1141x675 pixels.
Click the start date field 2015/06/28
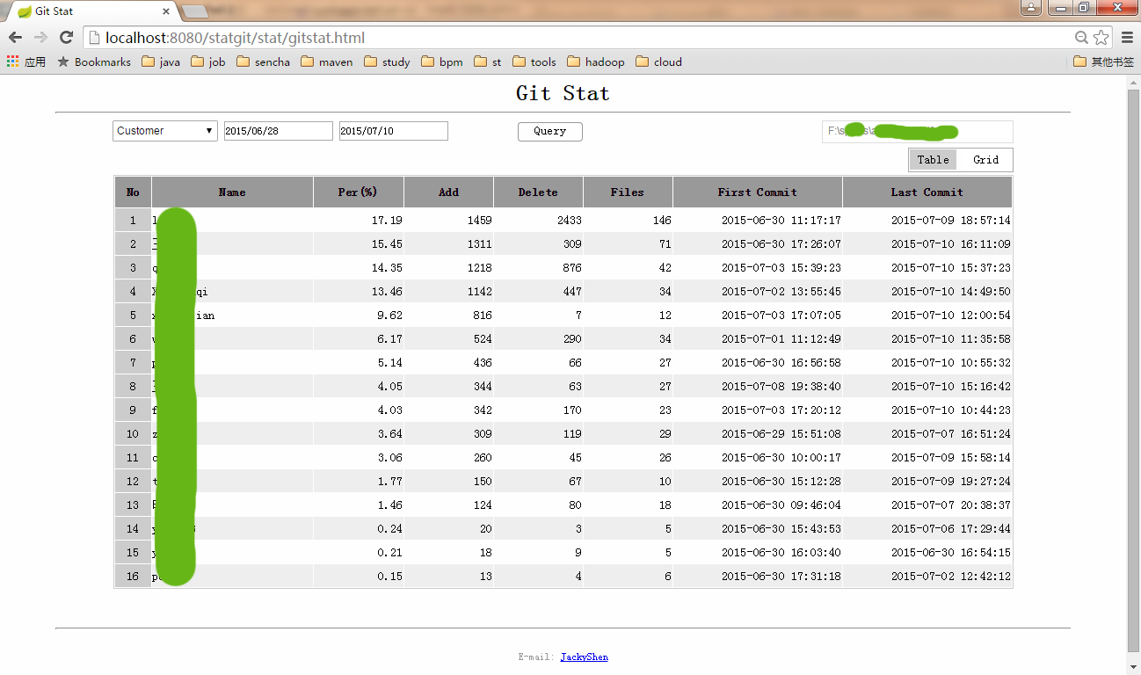(278, 131)
